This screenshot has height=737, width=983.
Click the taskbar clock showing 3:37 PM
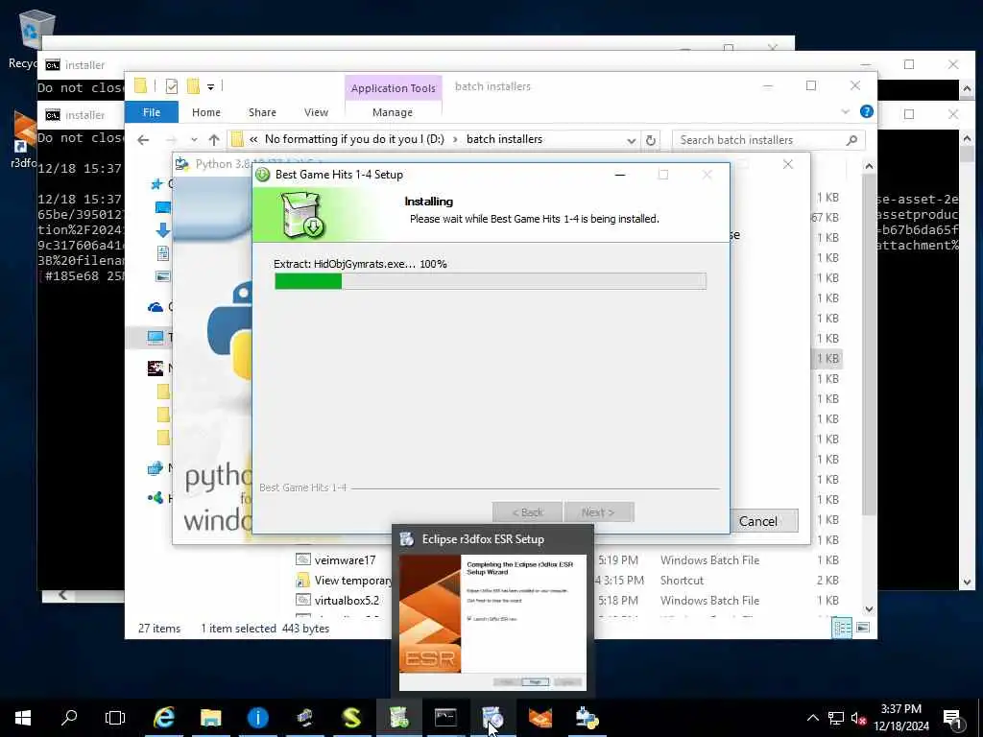(900, 718)
